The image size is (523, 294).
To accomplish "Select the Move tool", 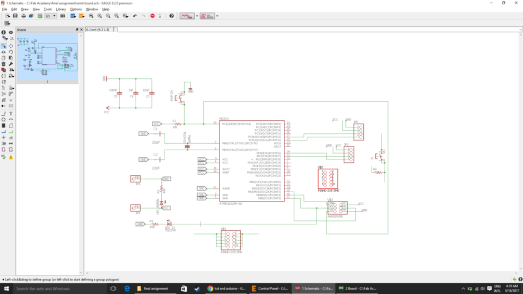I will coord(11,46).
